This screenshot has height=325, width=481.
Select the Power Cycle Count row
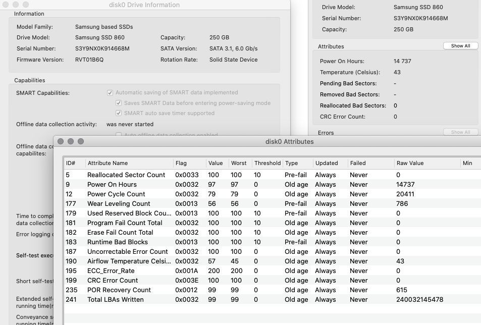click(273, 194)
